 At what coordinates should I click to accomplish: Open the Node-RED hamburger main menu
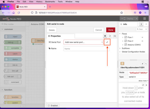point(144,18)
